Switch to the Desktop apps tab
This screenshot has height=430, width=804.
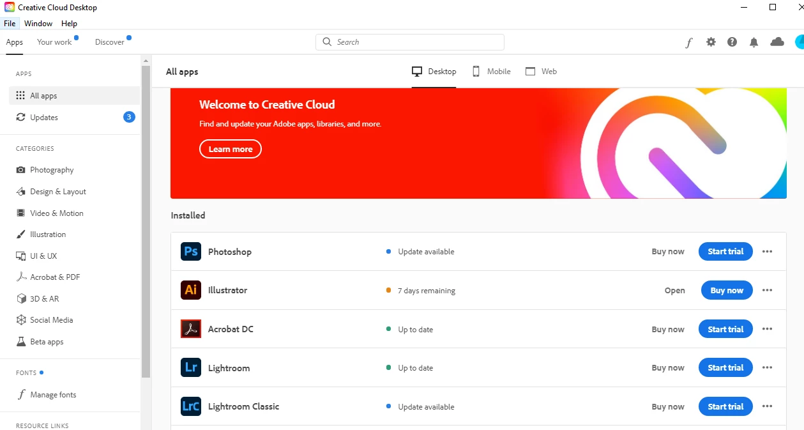434,72
